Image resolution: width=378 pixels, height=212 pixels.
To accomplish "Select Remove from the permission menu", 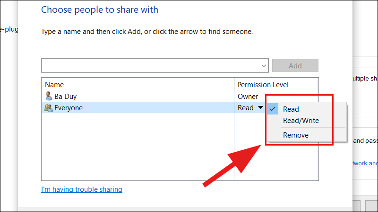I will 296,135.
